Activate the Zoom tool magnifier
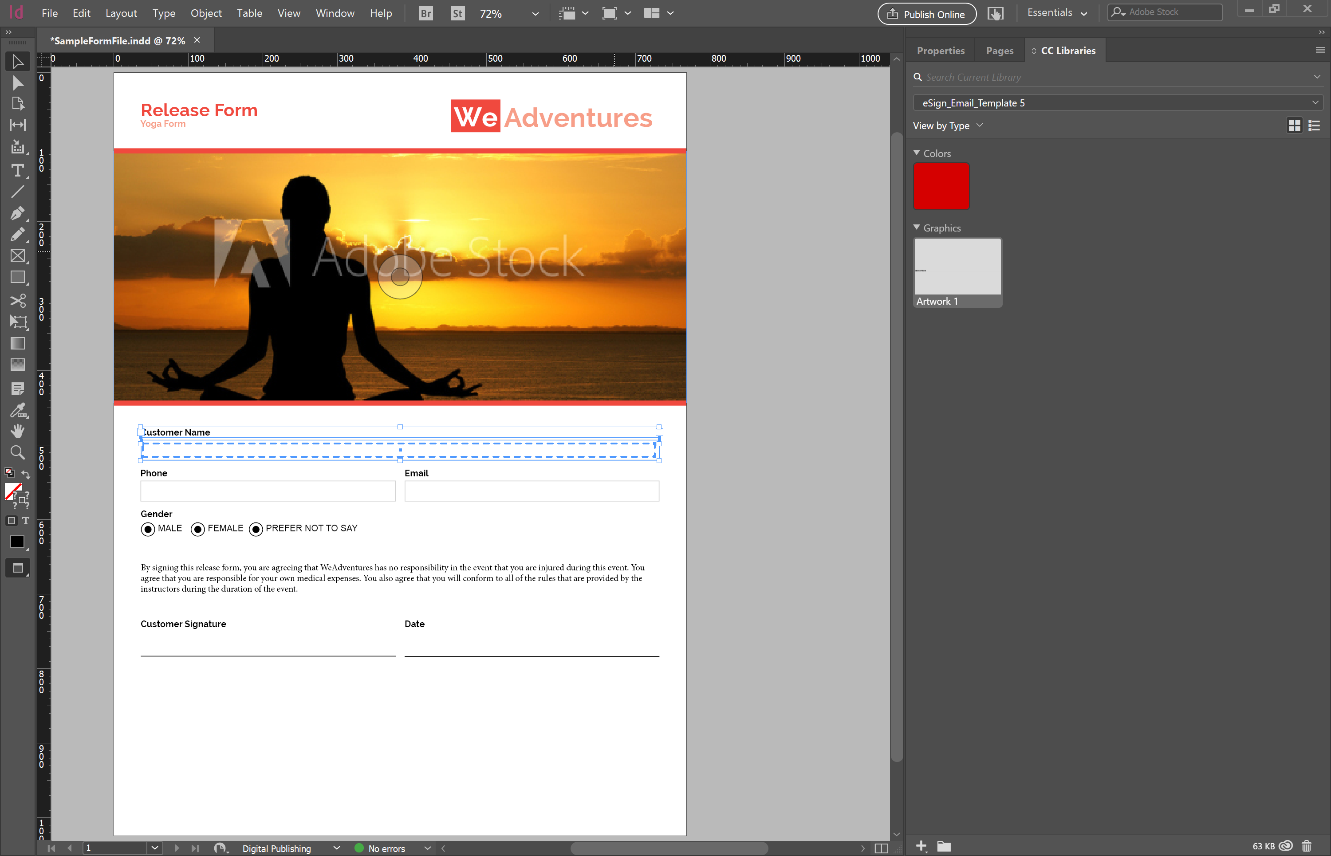Screen dimensions: 1331x856 tap(18, 452)
